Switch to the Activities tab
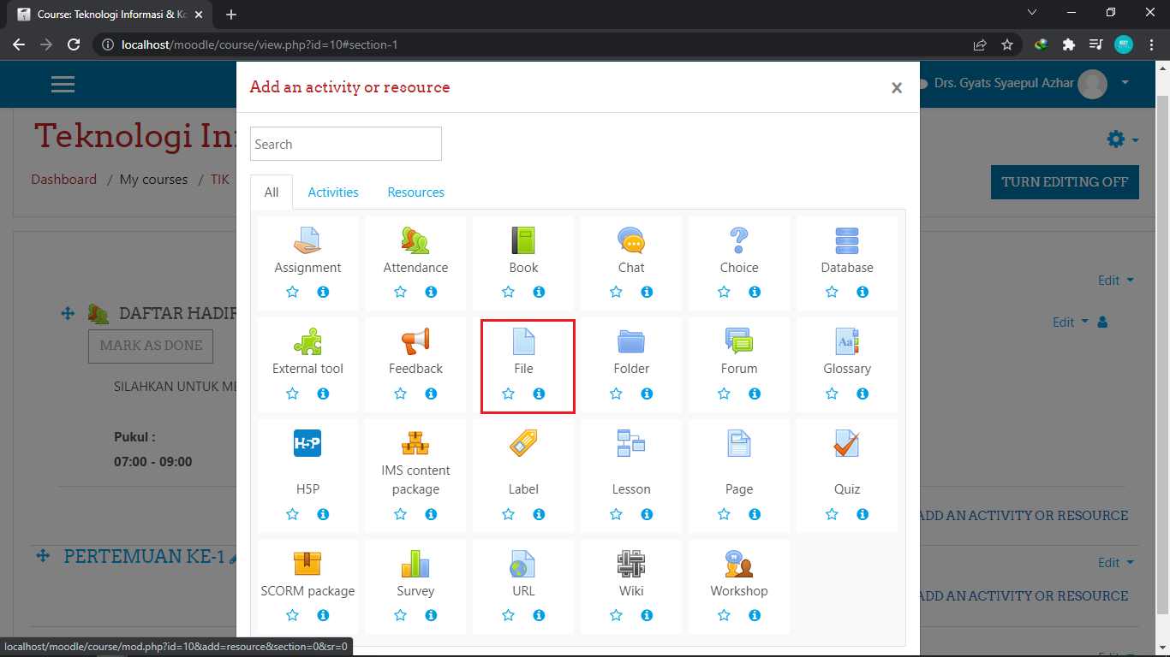The image size is (1170, 657). (x=333, y=192)
